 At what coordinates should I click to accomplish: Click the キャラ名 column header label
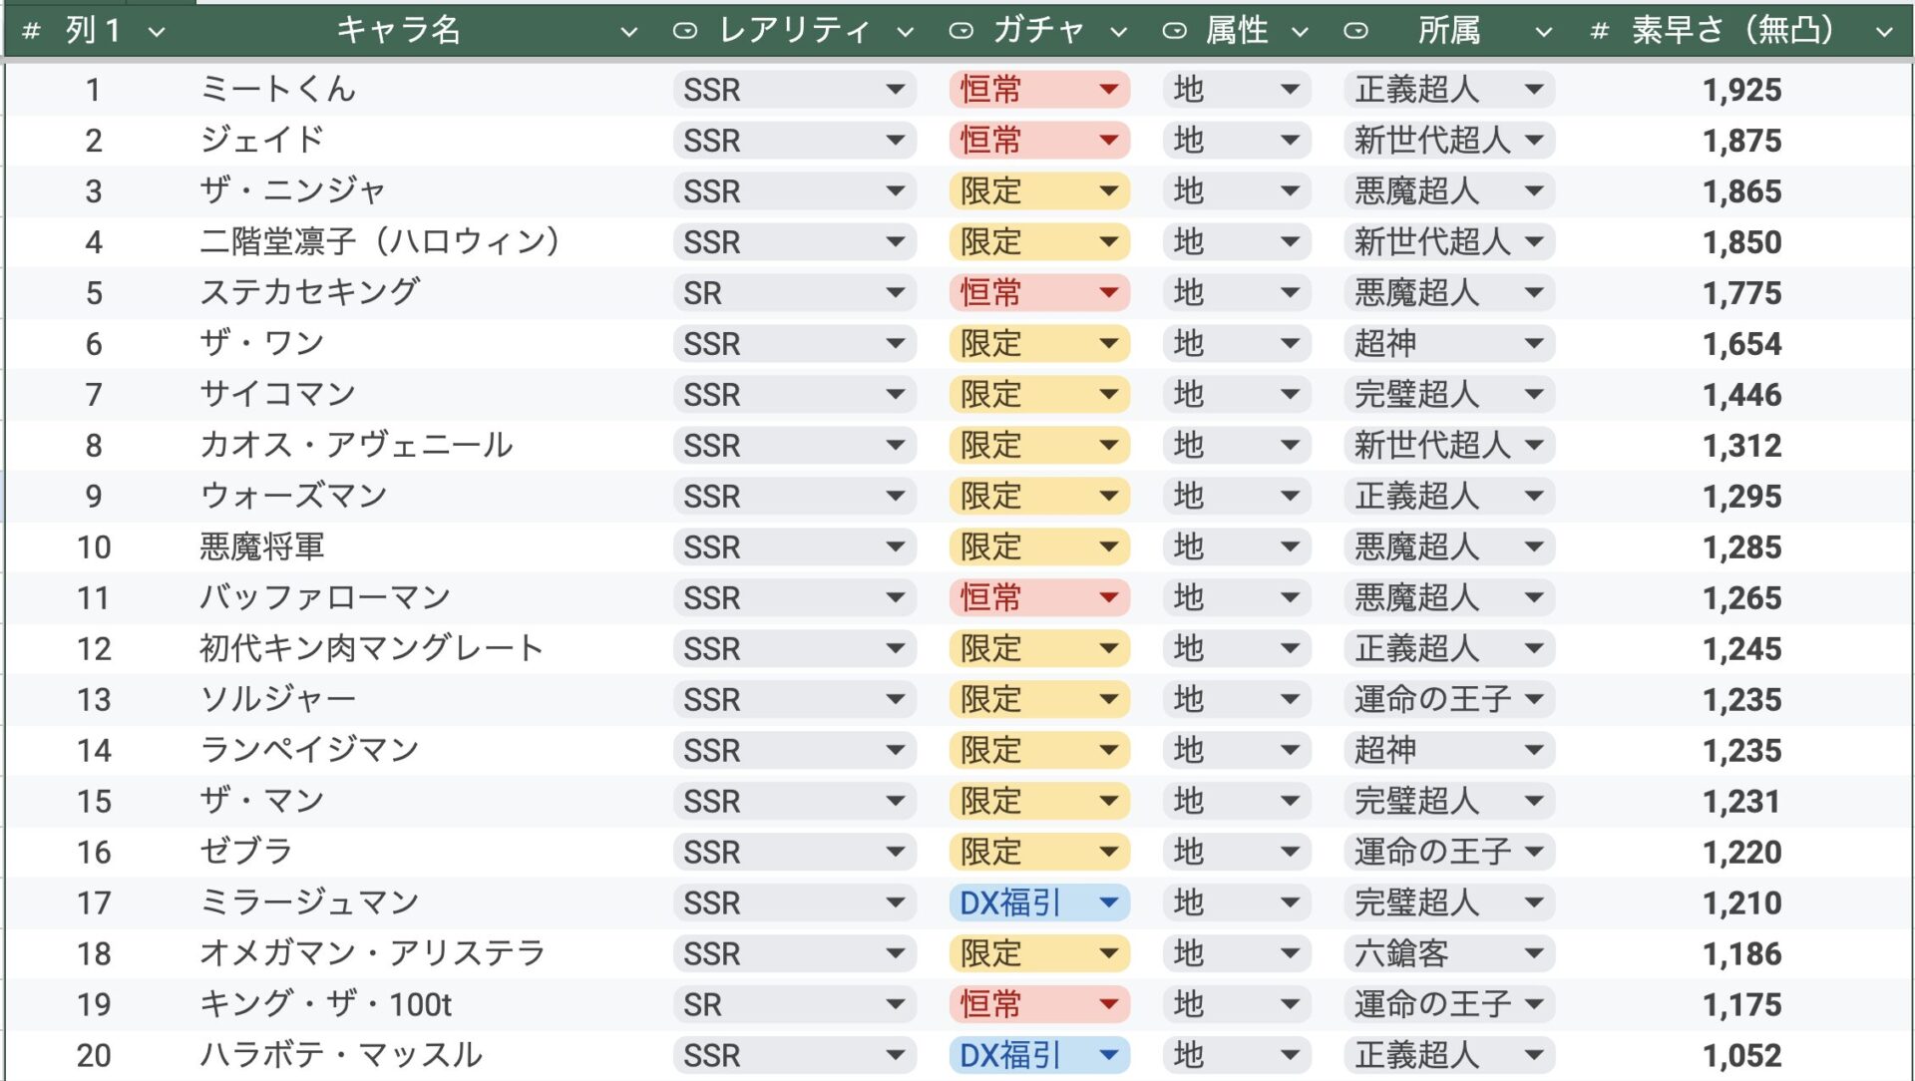click(x=398, y=31)
